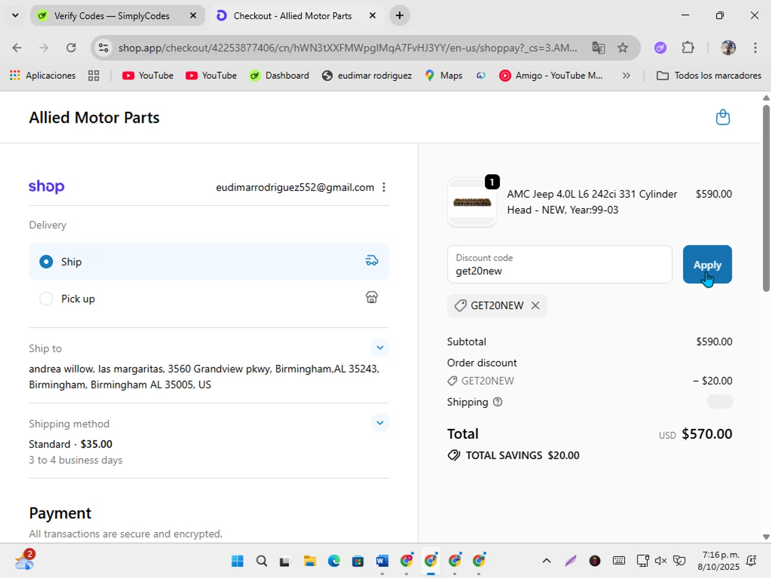The width and height of the screenshot is (771, 578).
Task: Open Aplicaciones bookmark
Action: click(x=43, y=76)
